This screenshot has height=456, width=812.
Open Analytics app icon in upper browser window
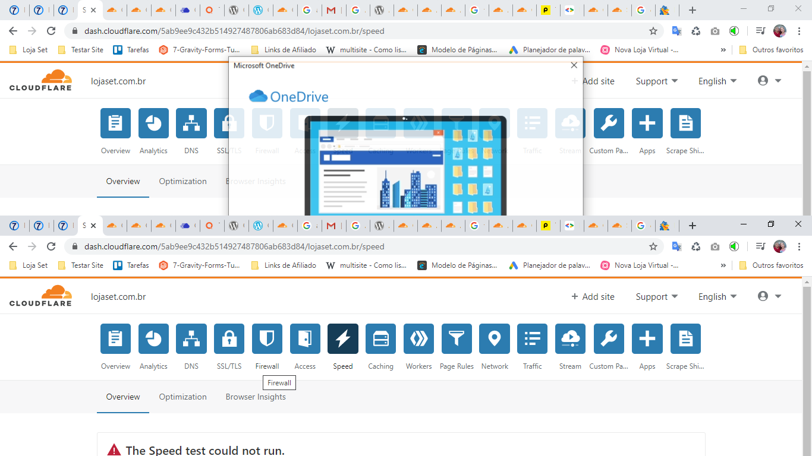(x=153, y=123)
